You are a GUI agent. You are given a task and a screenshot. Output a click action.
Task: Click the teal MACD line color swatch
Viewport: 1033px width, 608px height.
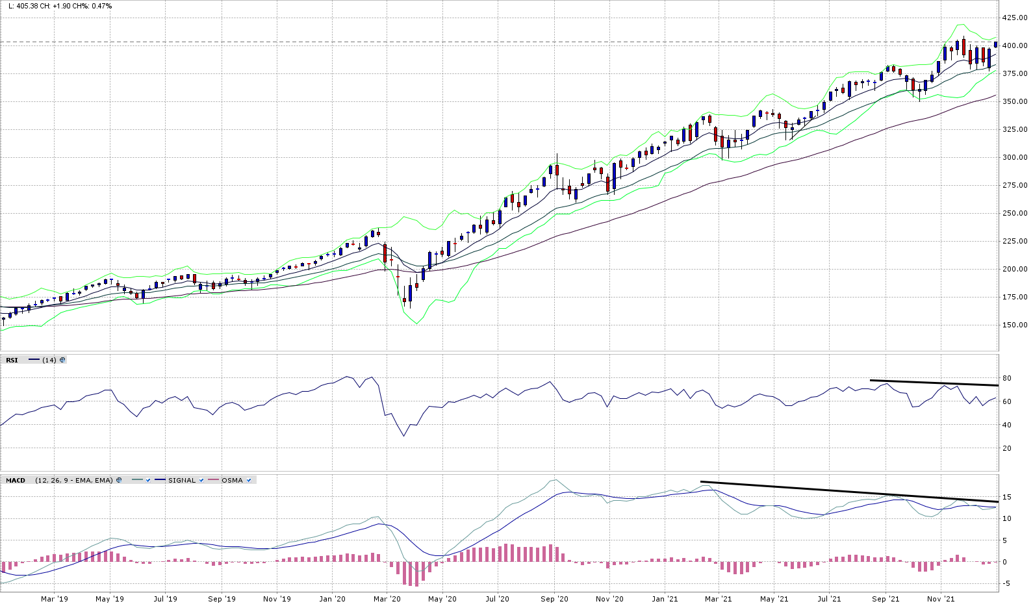(x=137, y=480)
